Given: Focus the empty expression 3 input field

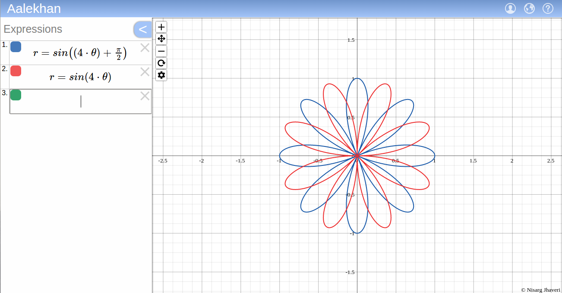Looking at the screenshot, I should [81, 102].
